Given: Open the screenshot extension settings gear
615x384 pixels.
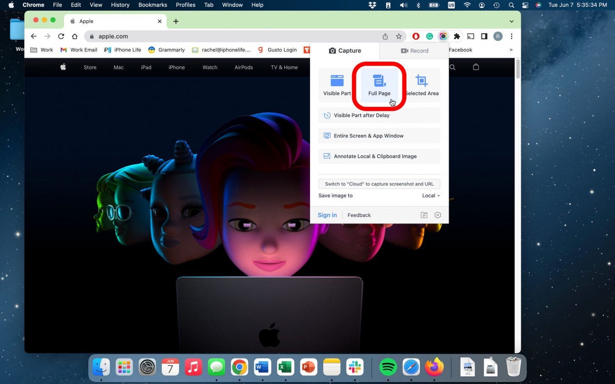Looking at the screenshot, I should tap(438, 215).
